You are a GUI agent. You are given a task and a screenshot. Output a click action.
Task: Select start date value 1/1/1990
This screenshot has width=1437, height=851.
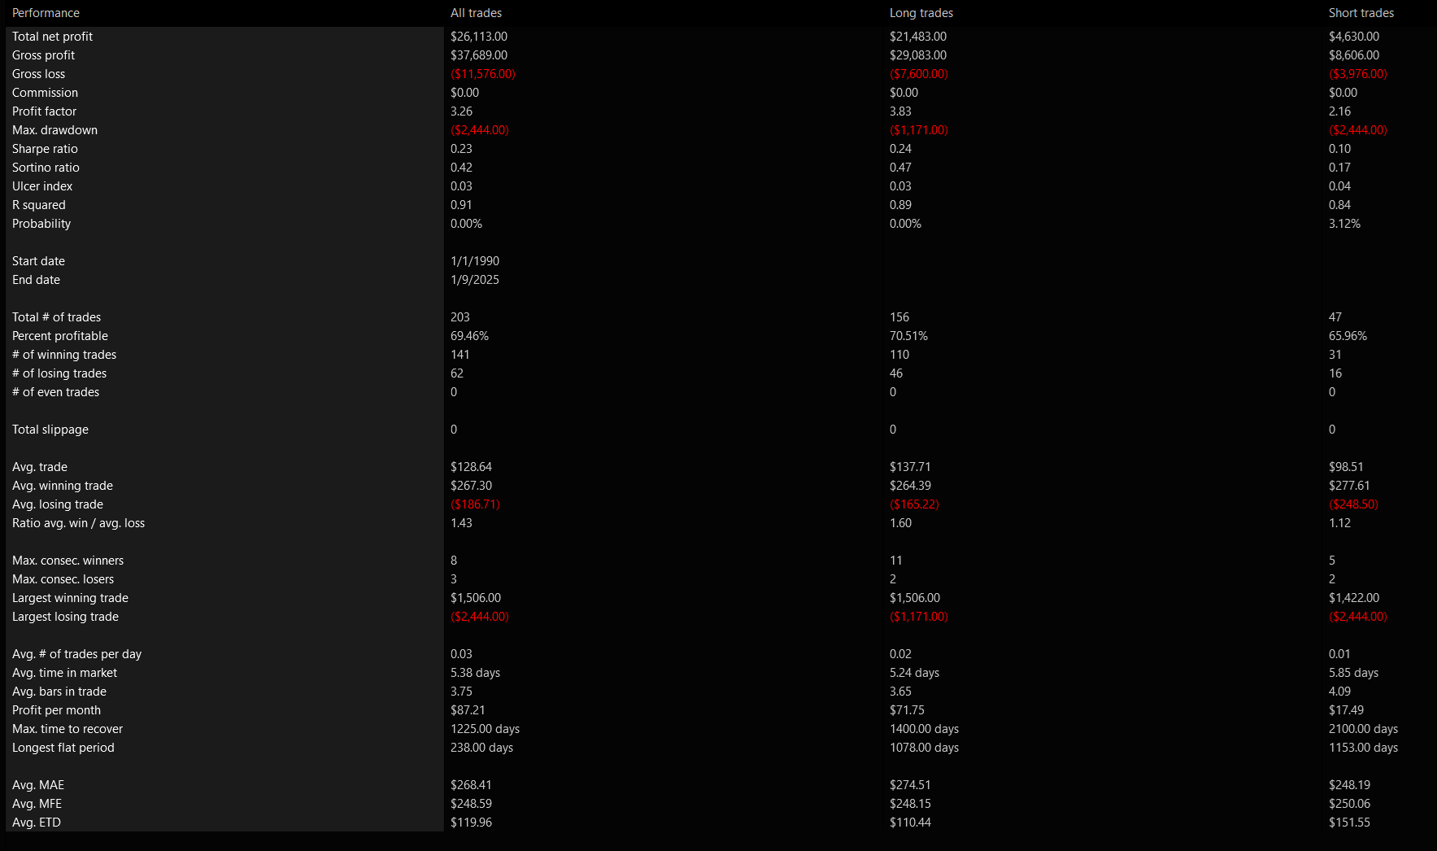click(475, 261)
